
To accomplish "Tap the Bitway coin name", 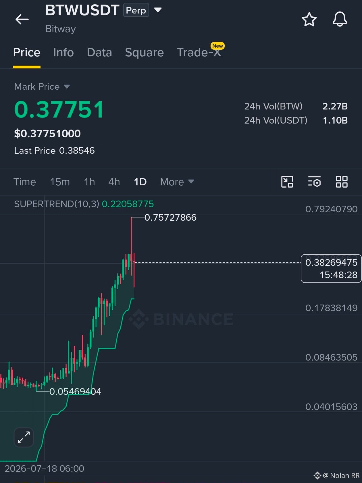I will point(61,29).
